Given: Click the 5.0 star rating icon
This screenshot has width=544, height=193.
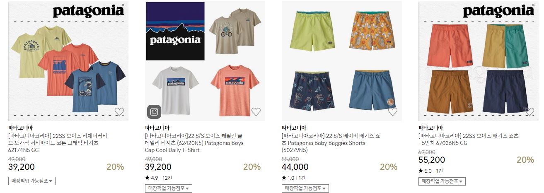Looking at the screenshot, I should point(421,171).
